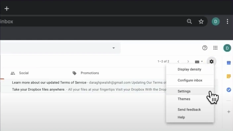
Task: Open the Google apps grid
Action: tap(215, 48)
